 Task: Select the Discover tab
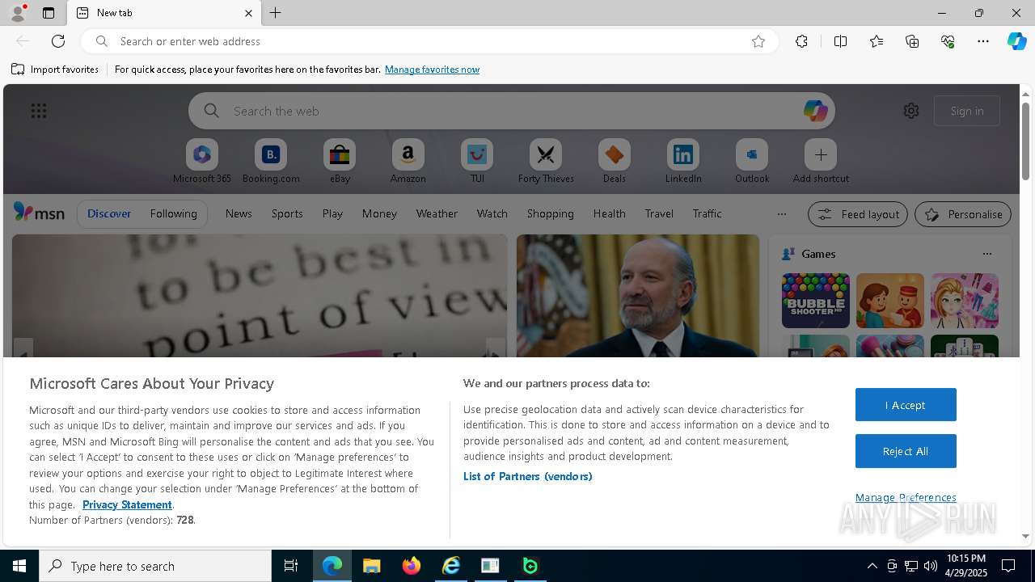coord(109,213)
